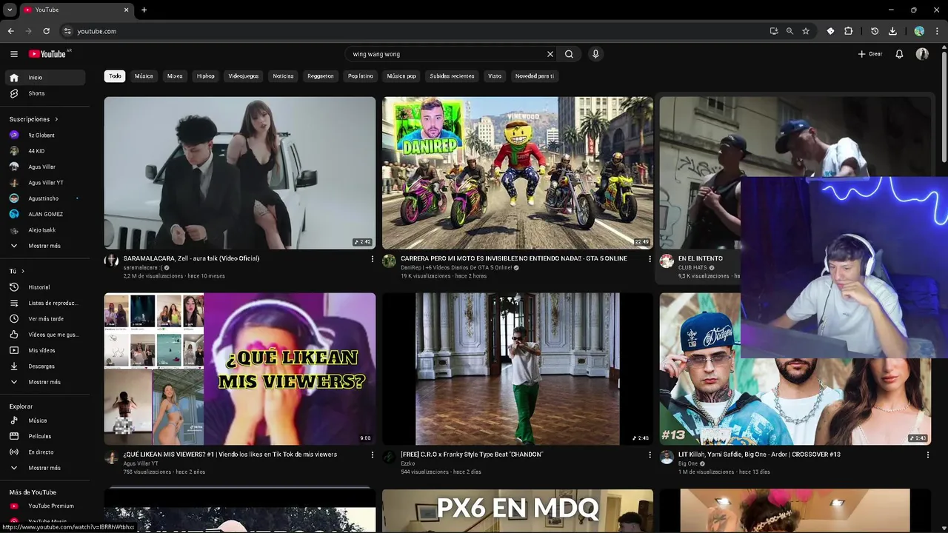Click the browser address bar
The width and height of the screenshot is (948, 533).
(x=415, y=31)
